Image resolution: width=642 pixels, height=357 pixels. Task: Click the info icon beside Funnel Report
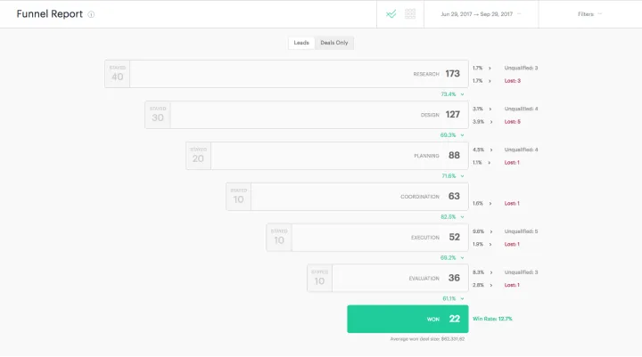tap(92, 14)
